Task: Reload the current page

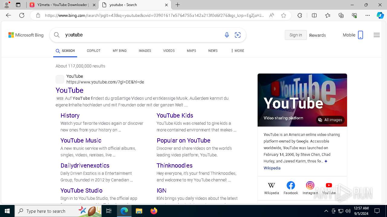Action: tap(22, 15)
